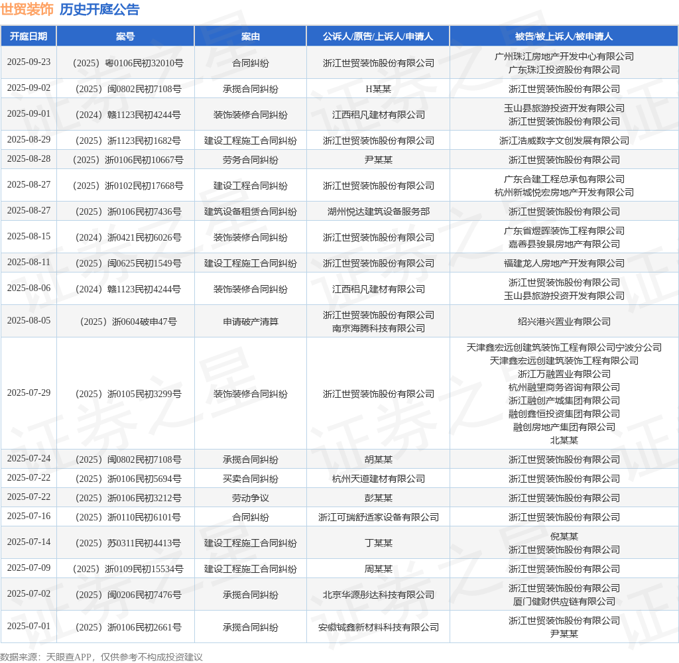The width and height of the screenshot is (679, 663).
Task: Click applicant 南京海腾科技有限公司
Action: (x=378, y=328)
